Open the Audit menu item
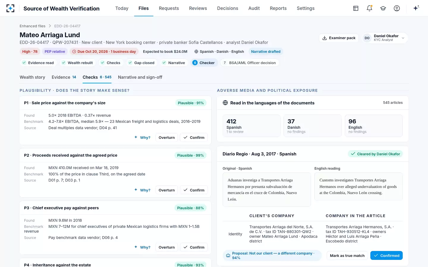The width and height of the screenshot is (428, 267). click(x=254, y=8)
